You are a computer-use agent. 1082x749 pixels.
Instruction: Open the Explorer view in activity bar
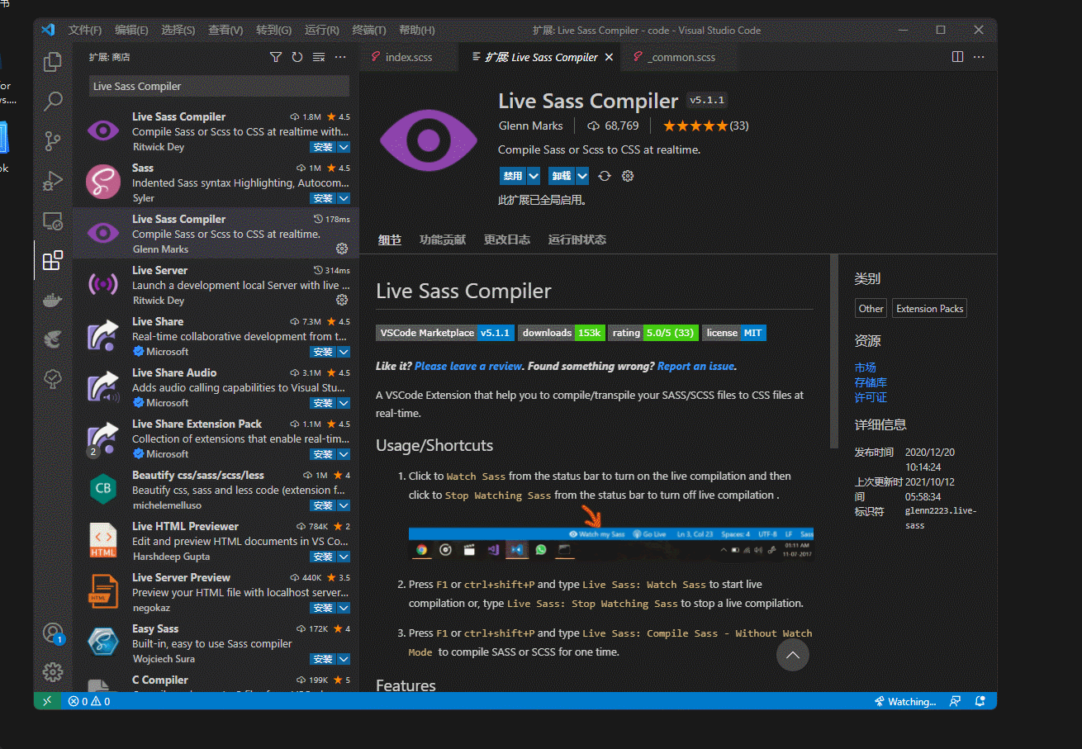coord(53,61)
